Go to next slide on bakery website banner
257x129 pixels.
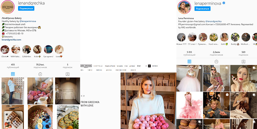(x=84, y=96)
